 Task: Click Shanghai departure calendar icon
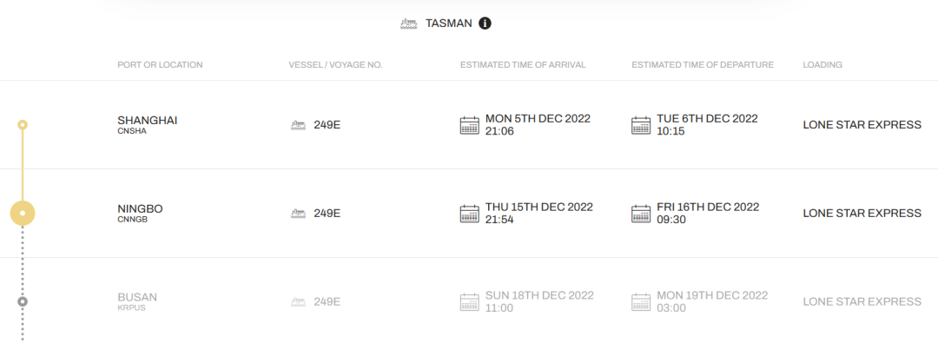[x=641, y=125]
